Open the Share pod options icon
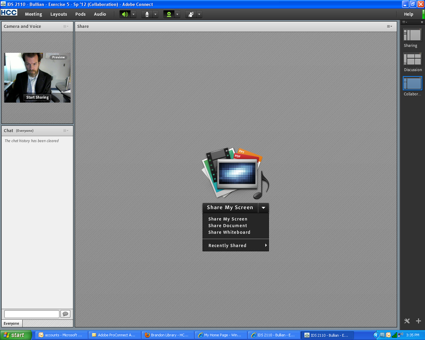 (389, 27)
